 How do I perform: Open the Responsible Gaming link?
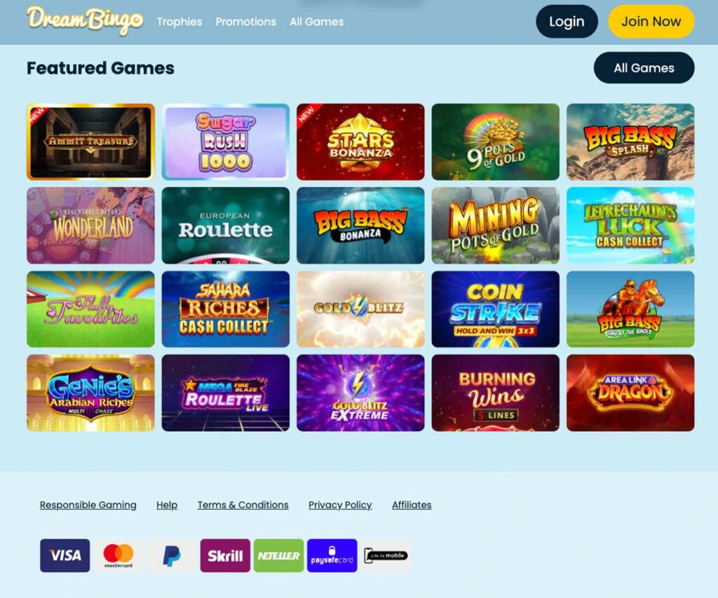tap(88, 505)
